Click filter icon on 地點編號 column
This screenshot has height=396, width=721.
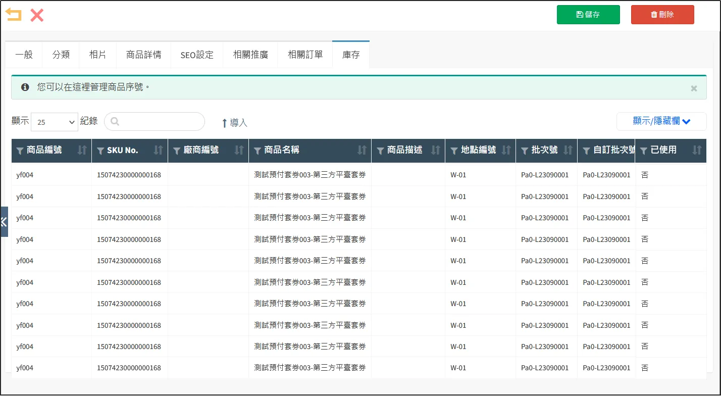[454, 151]
